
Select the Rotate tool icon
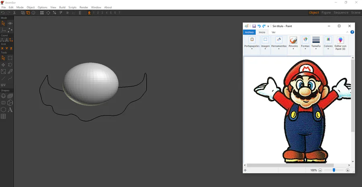point(10,65)
